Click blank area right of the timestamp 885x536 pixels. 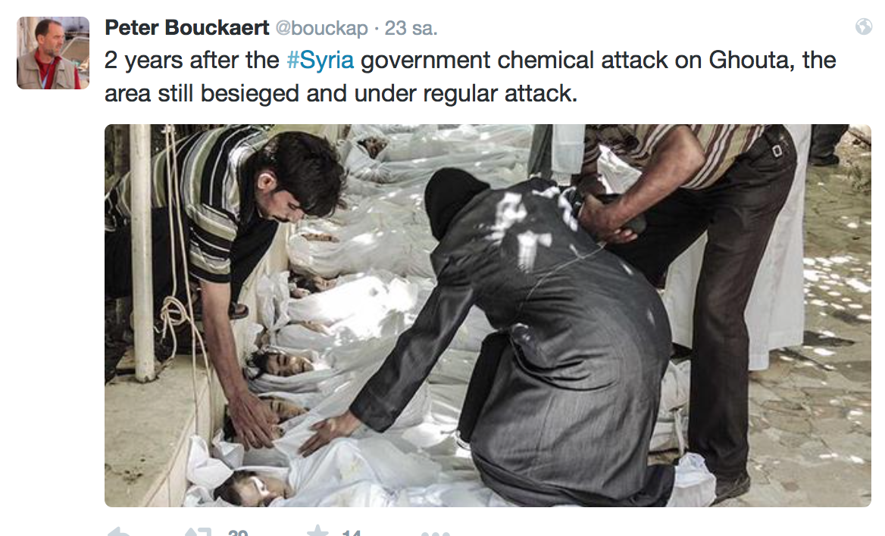(643, 28)
